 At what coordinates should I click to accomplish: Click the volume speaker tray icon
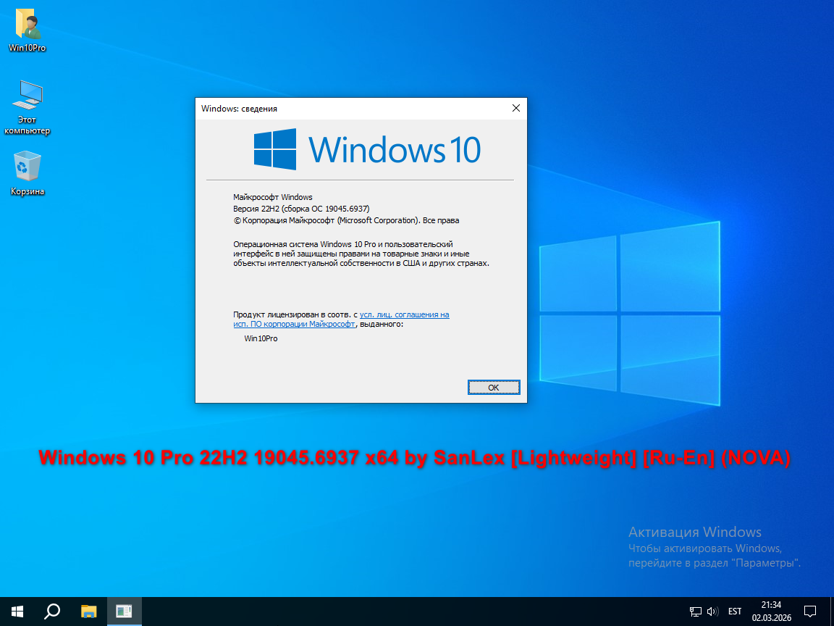712,611
